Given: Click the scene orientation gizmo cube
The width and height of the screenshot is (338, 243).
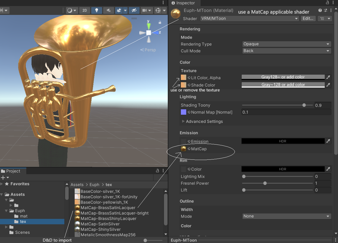Looking at the screenshot, I should click(x=149, y=33).
